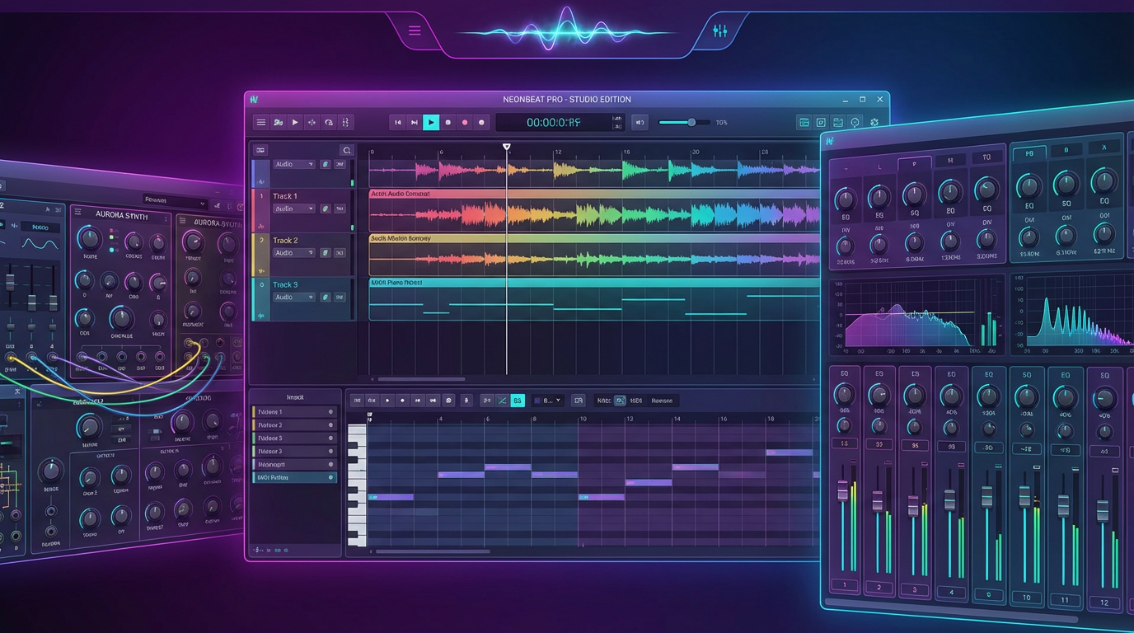The width and height of the screenshot is (1134, 633).
Task: Click the Reverse button in the MIDI toolbar
Action: click(x=660, y=401)
